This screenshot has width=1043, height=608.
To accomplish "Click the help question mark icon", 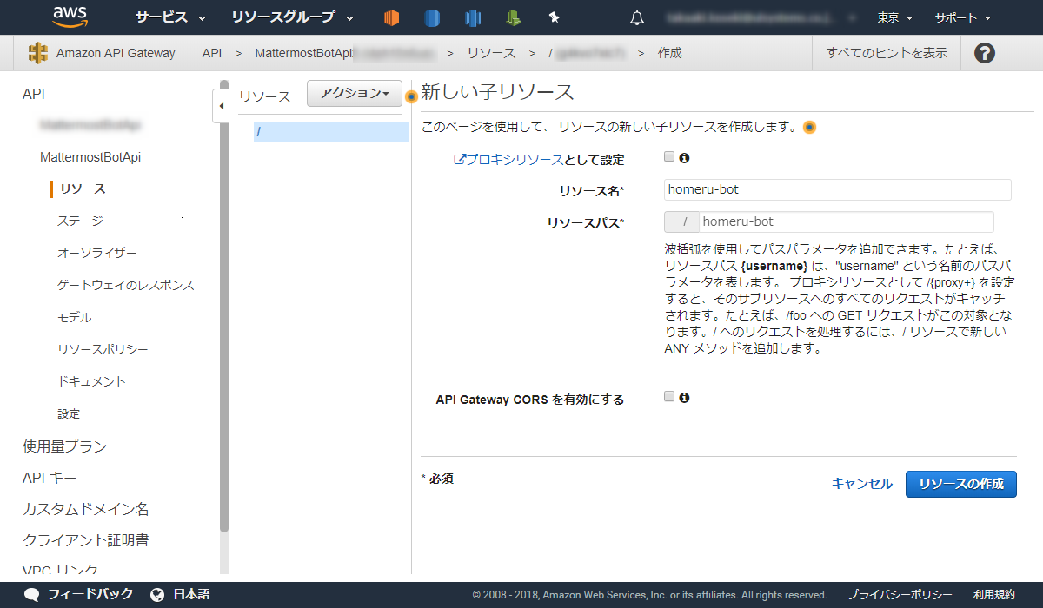I will click(984, 53).
